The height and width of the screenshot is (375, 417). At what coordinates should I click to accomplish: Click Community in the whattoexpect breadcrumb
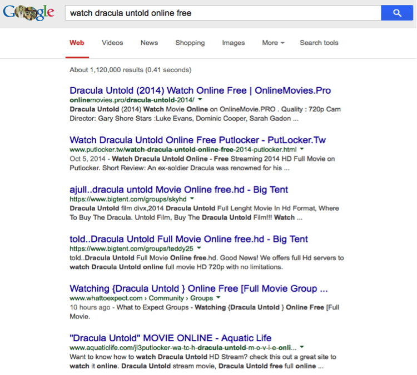point(166,298)
